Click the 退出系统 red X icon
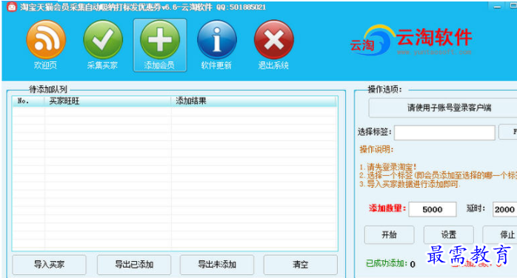Screen dimensions: 517x278 273,45
